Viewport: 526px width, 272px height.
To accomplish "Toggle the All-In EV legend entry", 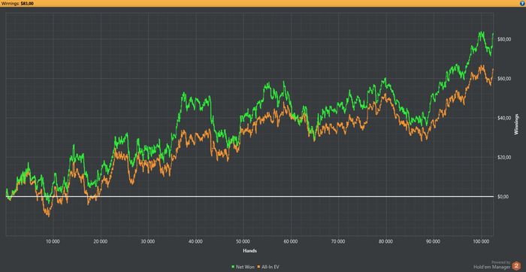I will [268, 267].
